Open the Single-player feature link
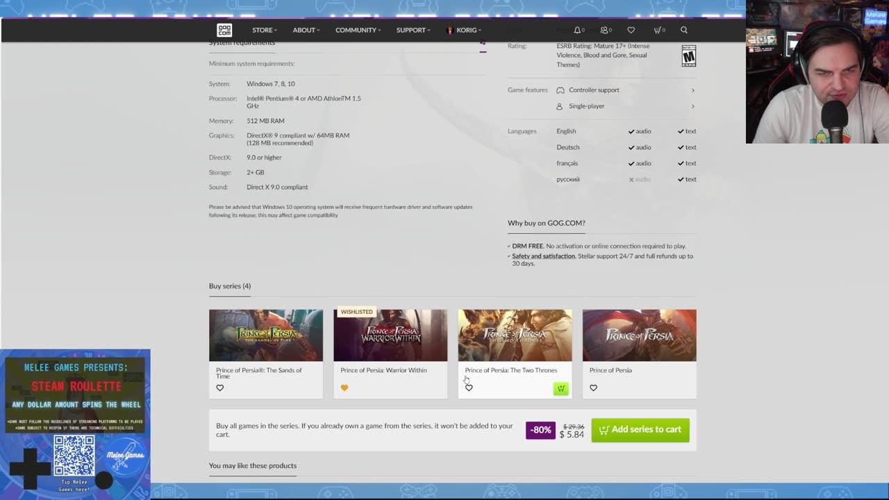The height and width of the screenshot is (500, 889). pyautogui.click(x=586, y=106)
